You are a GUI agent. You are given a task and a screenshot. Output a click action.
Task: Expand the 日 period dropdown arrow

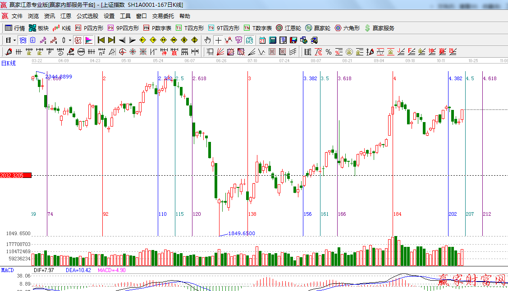[x=14, y=40]
